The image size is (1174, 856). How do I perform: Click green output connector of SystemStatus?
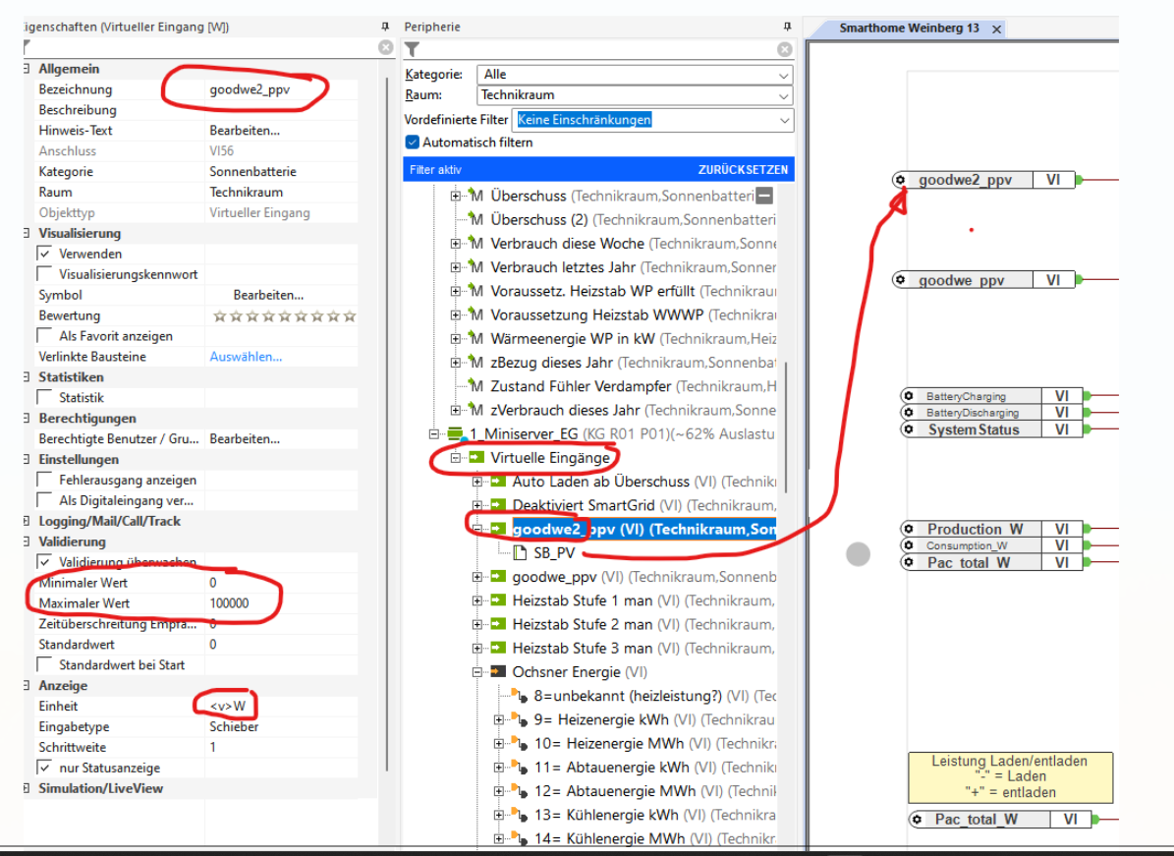pyautogui.click(x=1088, y=429)
